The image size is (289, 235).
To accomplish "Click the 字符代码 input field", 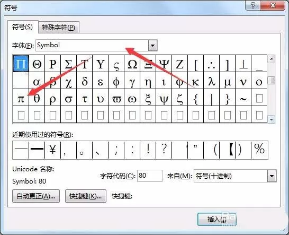I will [x=150, y=176].
